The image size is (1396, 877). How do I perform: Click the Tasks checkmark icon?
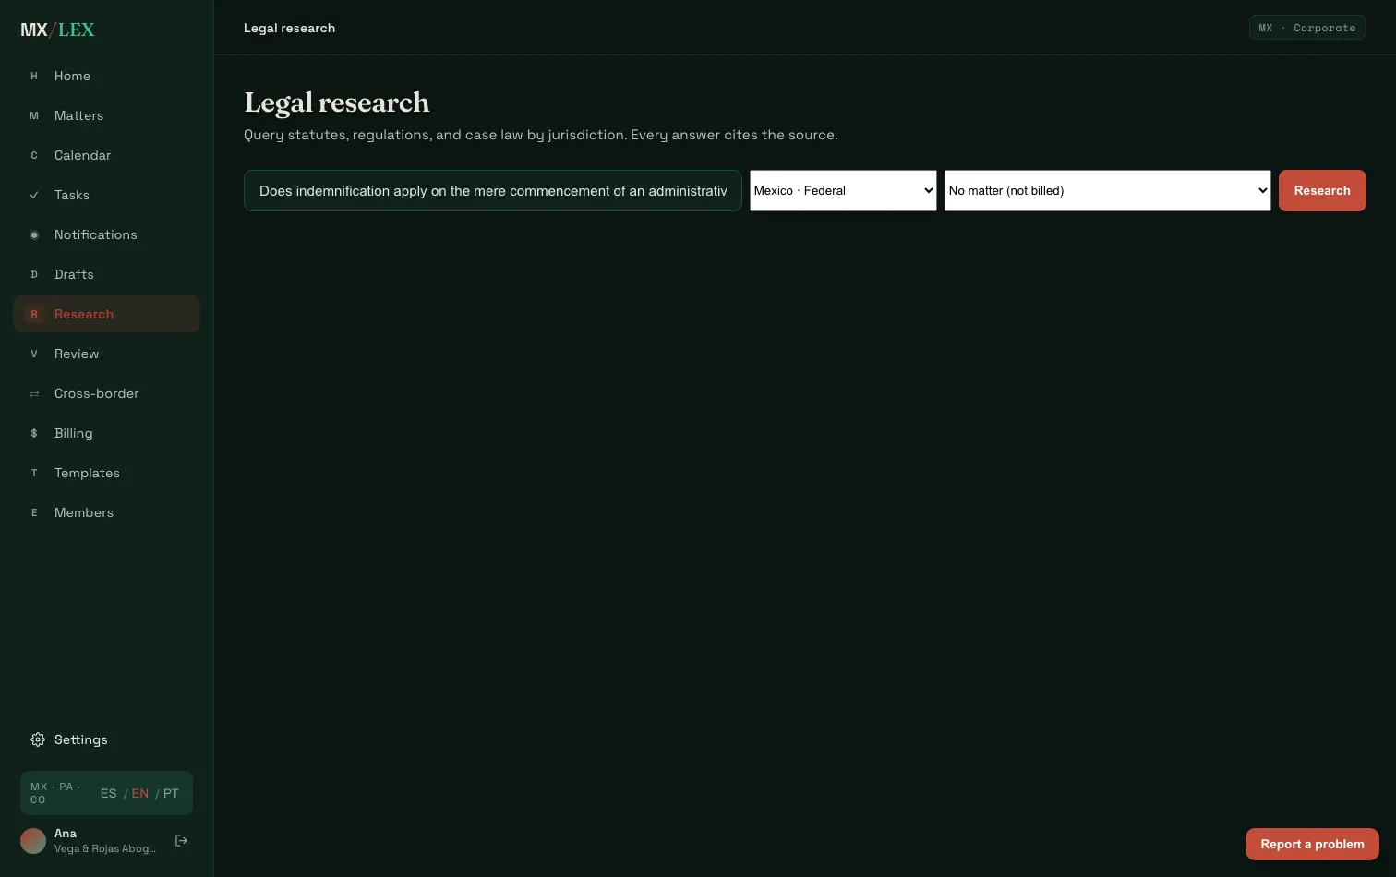click(34, 195)
